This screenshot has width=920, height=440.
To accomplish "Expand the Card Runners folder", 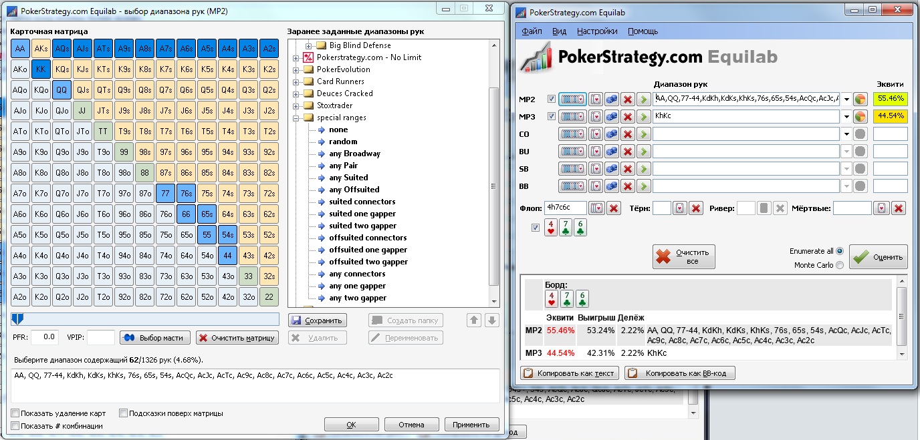I will coord(296,81).
